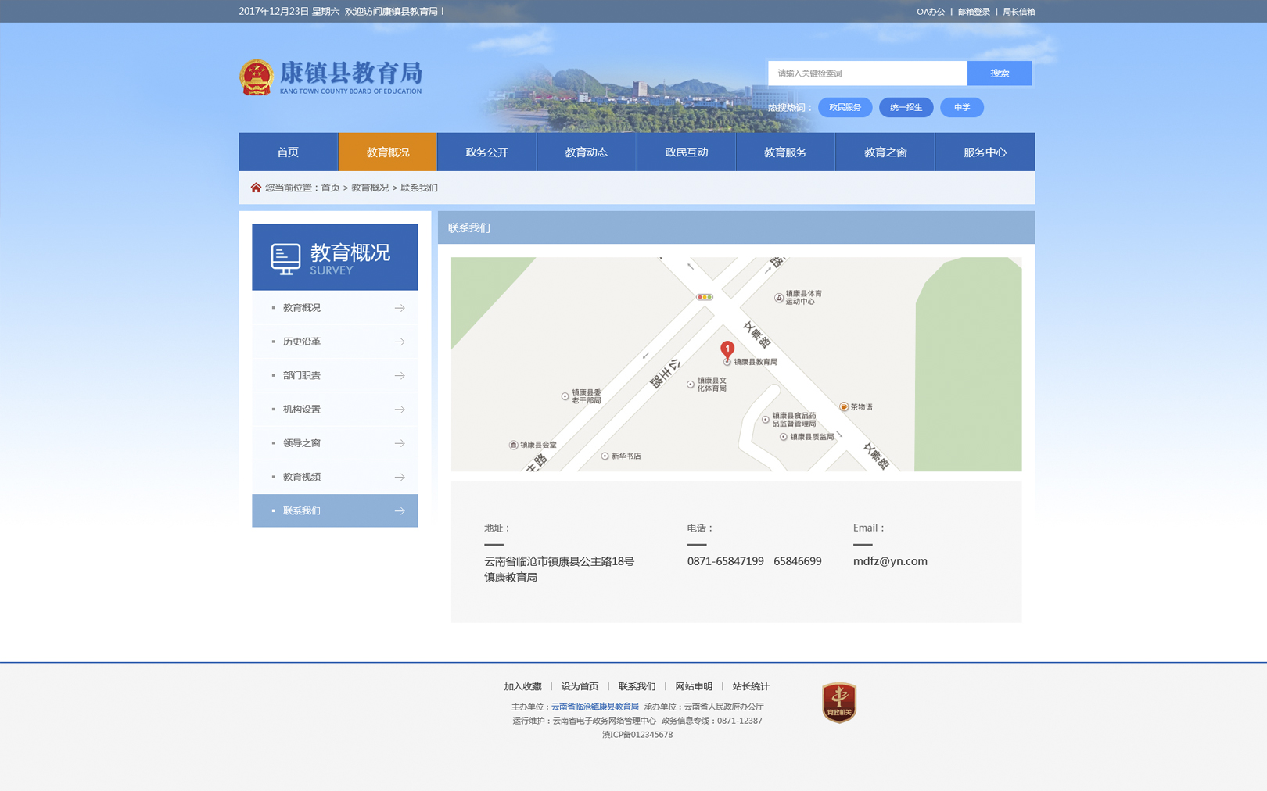1267x791 pixels.
Task: Open the 邮箱登录 link in the top bar
Action: [x=974, y=12]
